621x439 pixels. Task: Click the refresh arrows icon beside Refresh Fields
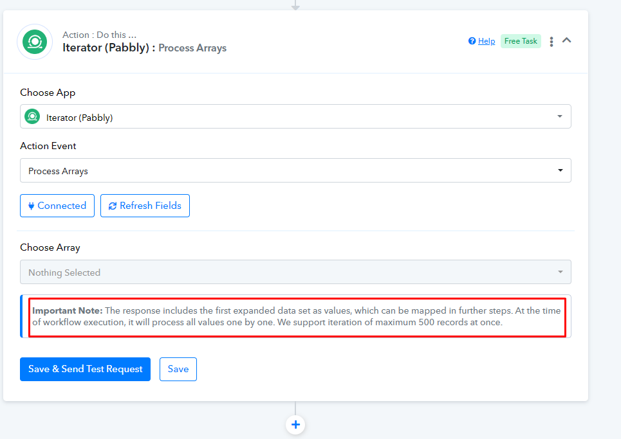(113, 206)
